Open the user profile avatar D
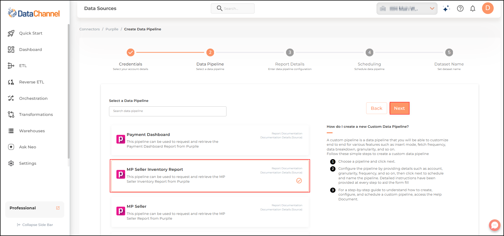This screenshot has height=236, width=504. (488, 8)
